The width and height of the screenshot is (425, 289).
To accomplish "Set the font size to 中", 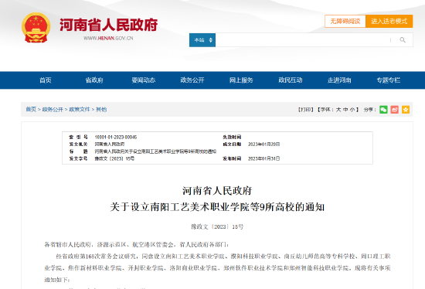I will tap(345, 110).
